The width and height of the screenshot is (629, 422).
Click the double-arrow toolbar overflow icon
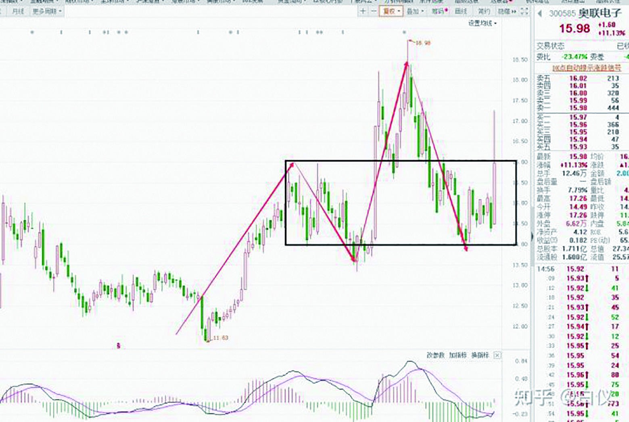click(x=514, y=11)
